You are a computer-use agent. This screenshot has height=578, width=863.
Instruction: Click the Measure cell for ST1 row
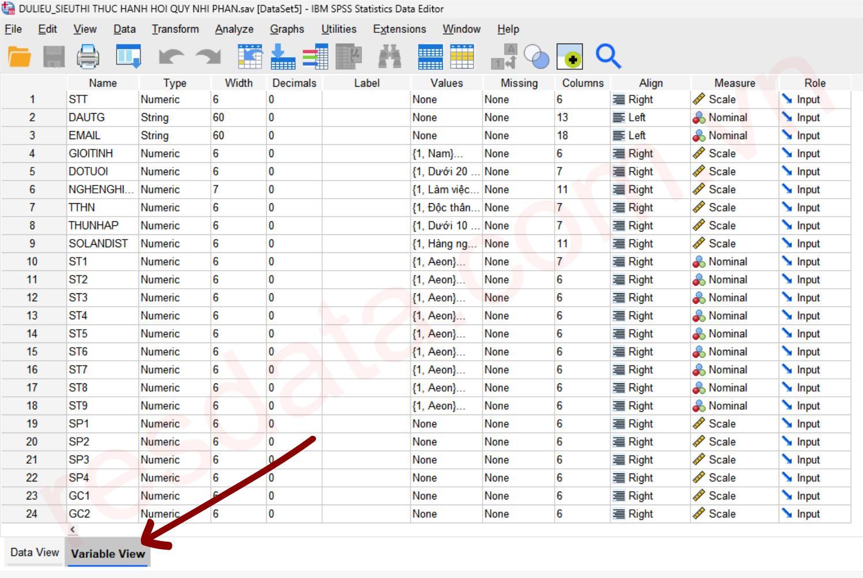click(734, 262)
